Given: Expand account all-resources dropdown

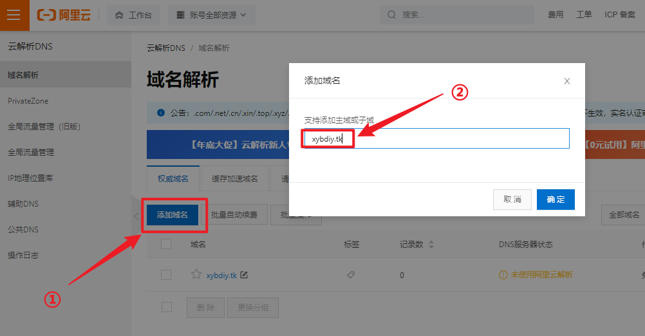Looking at the screenshot, I should click(211, 15).
